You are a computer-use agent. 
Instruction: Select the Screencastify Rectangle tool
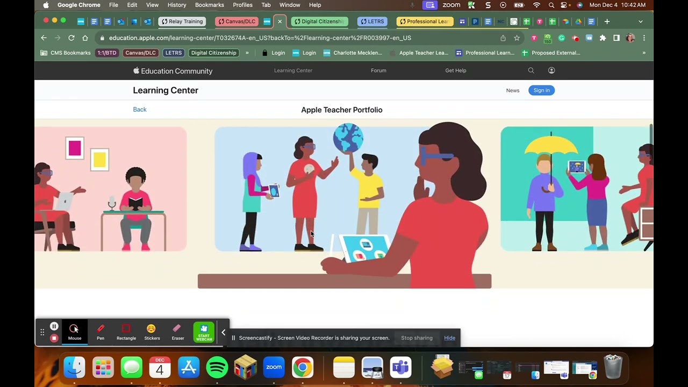coord(126,332)
